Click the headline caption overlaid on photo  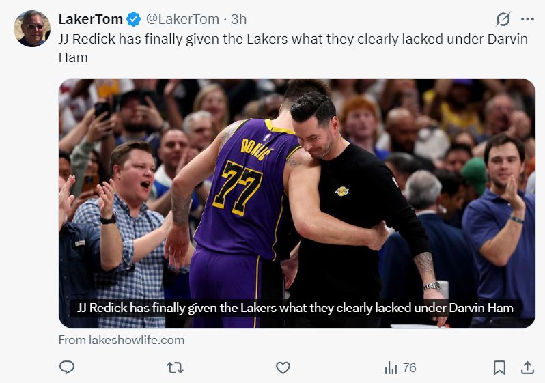pos(296,307)
